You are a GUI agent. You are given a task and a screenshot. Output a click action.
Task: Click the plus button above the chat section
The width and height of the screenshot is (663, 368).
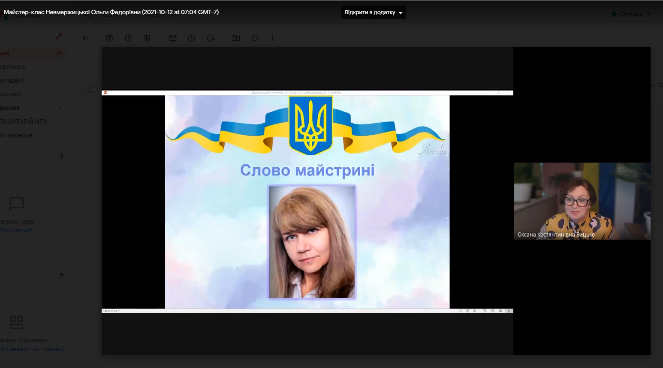point(61,156)
